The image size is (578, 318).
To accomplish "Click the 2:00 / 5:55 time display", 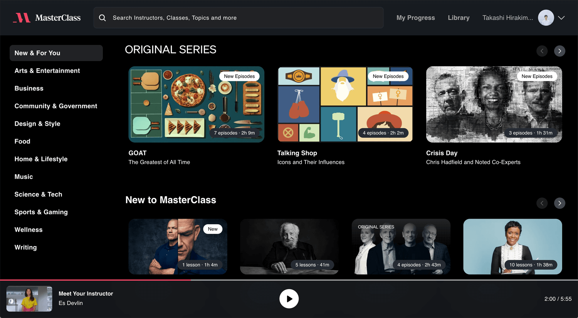I will (558, 299).
